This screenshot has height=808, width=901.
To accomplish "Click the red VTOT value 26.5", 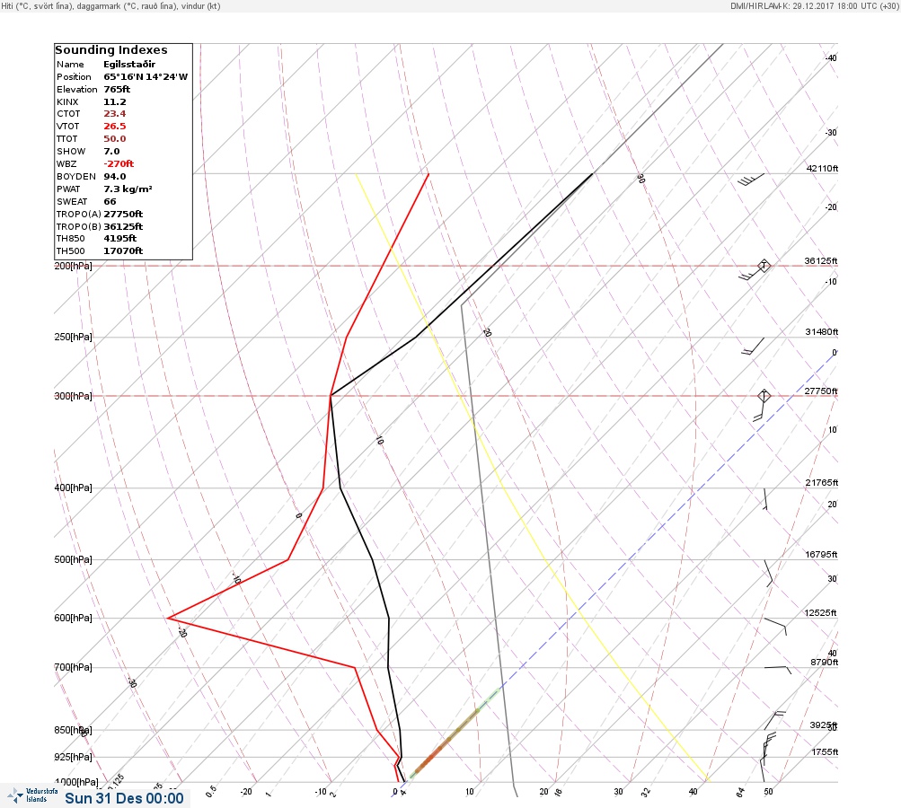I will (x=115, y=127).
